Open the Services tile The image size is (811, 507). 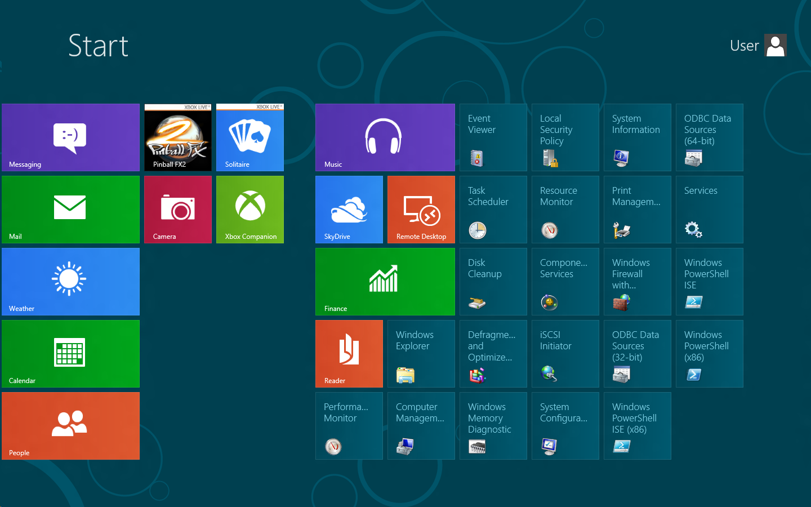(x=710, y=210)
